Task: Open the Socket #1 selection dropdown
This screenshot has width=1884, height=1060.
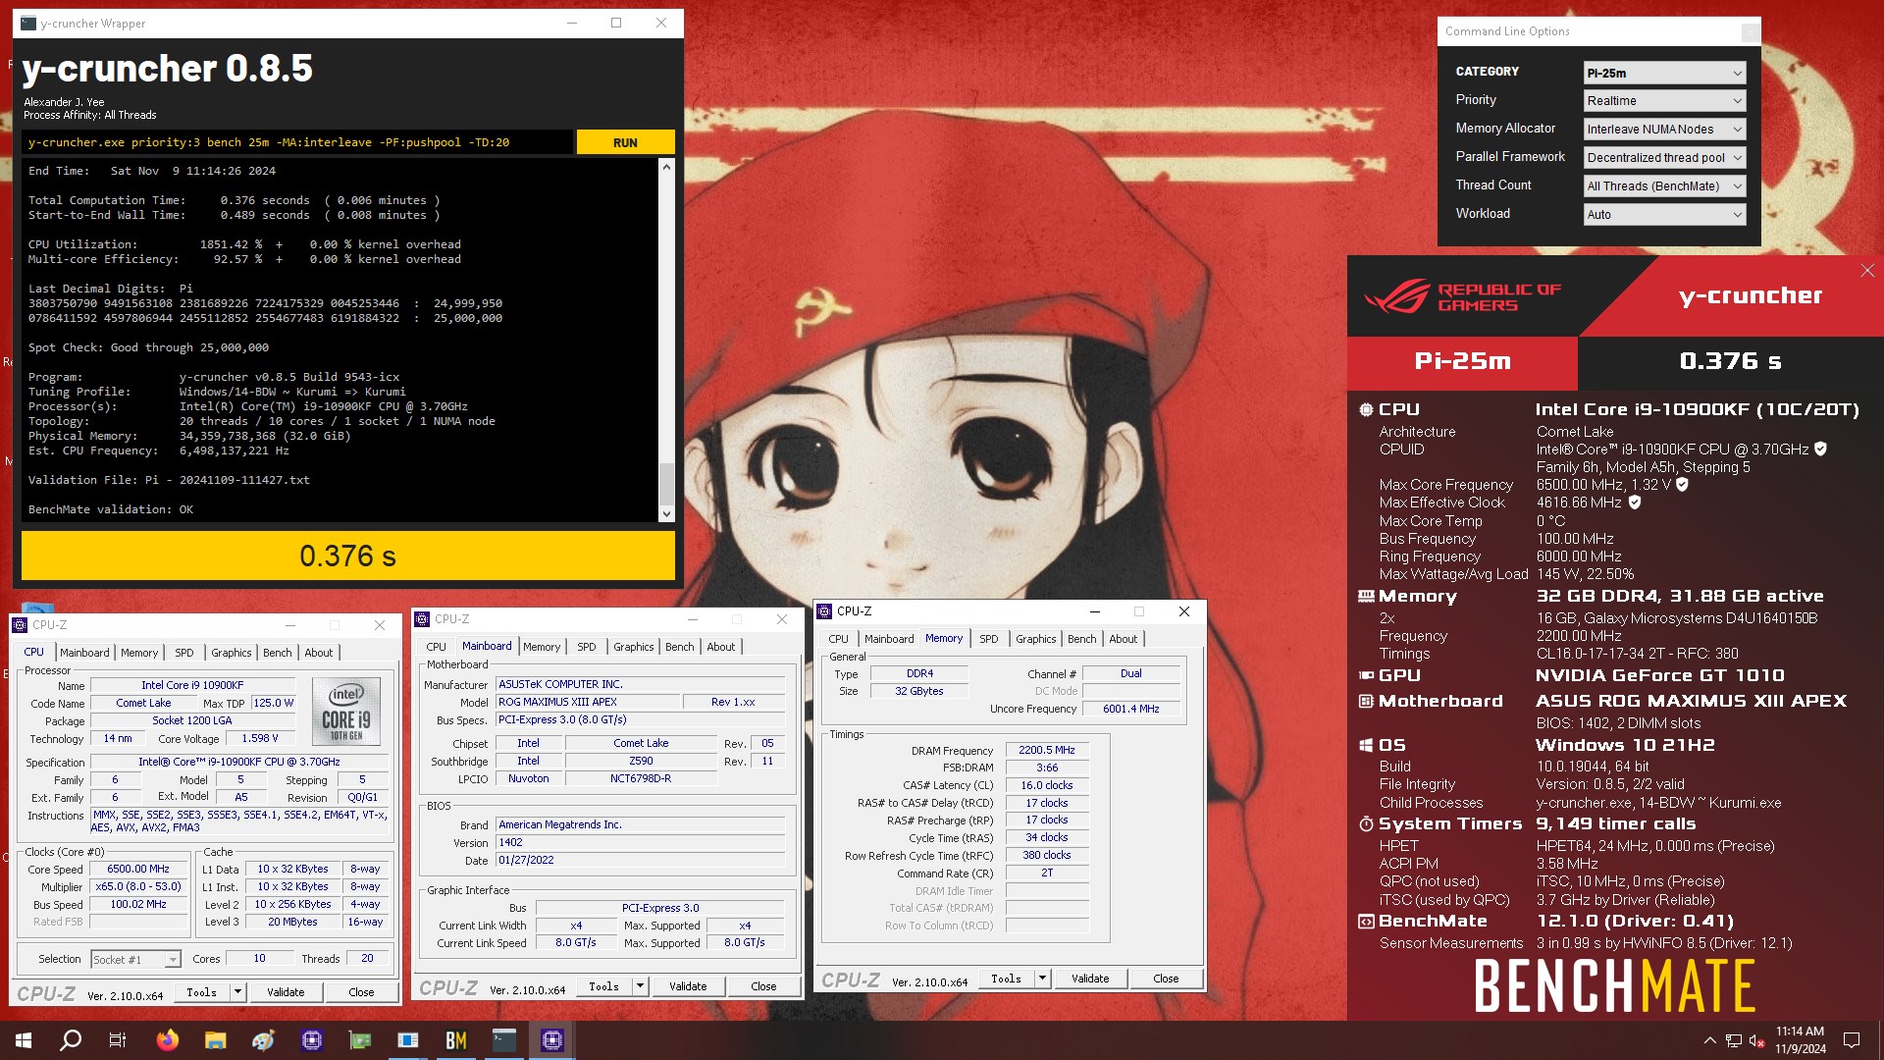Action: point(135,959)
